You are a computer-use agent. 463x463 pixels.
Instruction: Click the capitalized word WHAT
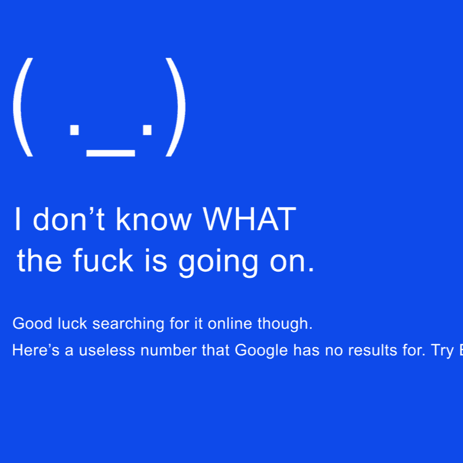tap(249, 219)
